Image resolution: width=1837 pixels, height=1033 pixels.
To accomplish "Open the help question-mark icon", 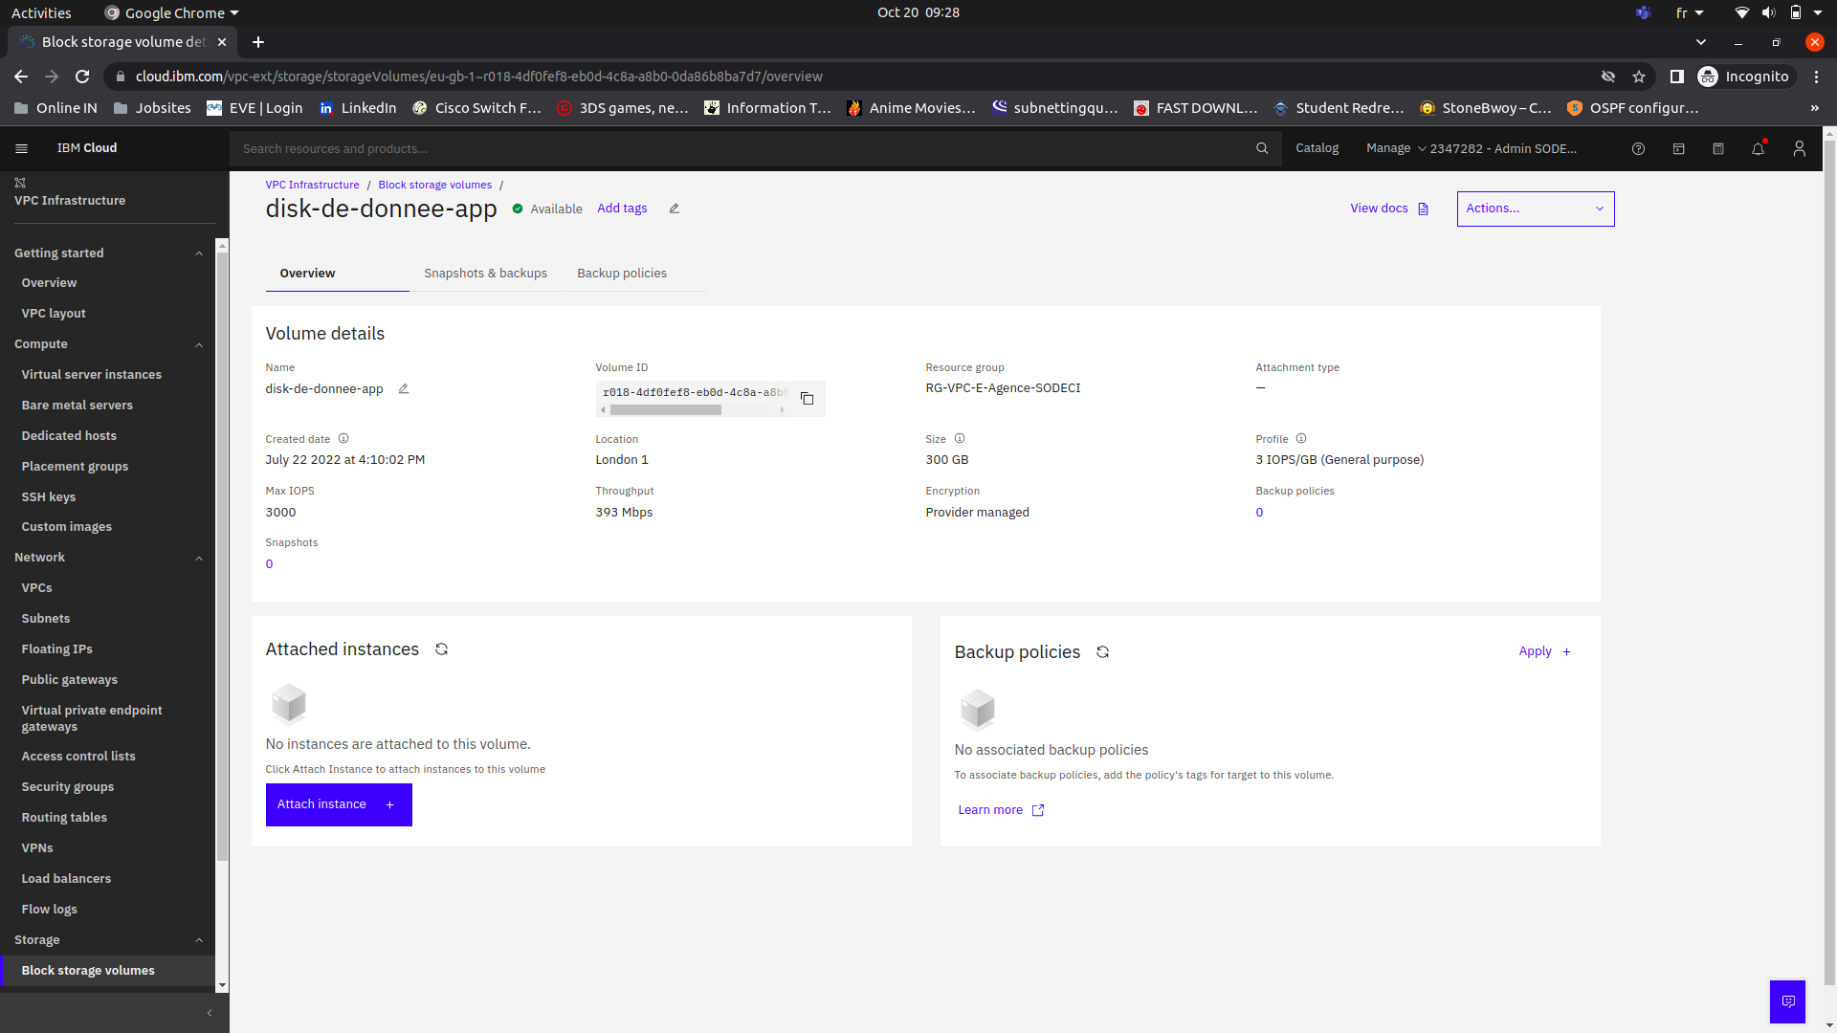I will (1638, 149).
